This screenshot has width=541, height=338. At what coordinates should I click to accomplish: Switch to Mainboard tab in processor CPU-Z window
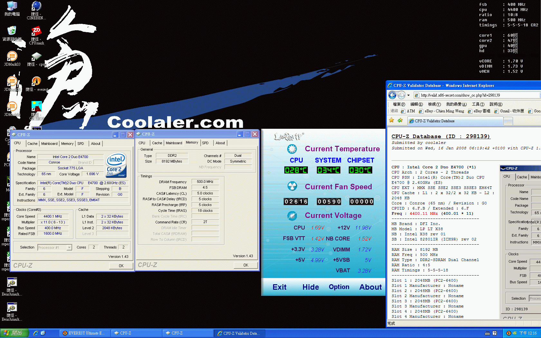[x=49, y=144]
